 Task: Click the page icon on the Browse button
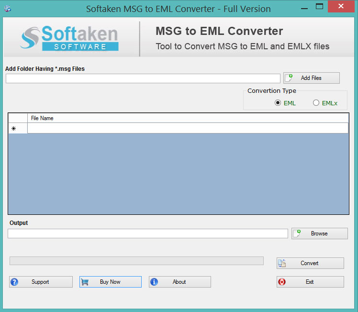click(297, 234)
